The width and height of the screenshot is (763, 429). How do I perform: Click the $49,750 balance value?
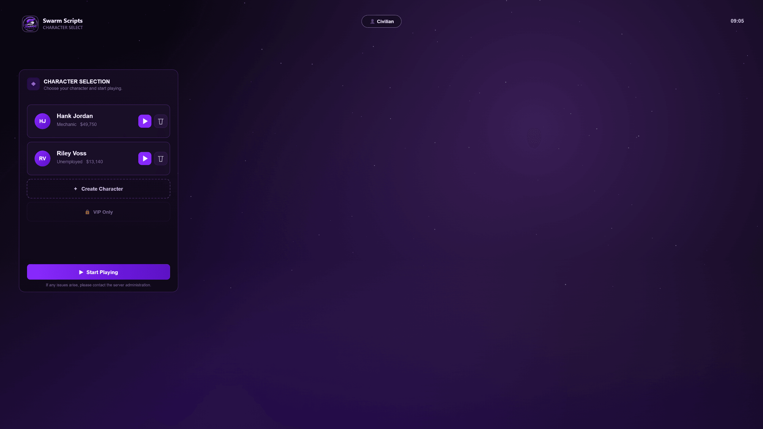[x=88, y=124]
